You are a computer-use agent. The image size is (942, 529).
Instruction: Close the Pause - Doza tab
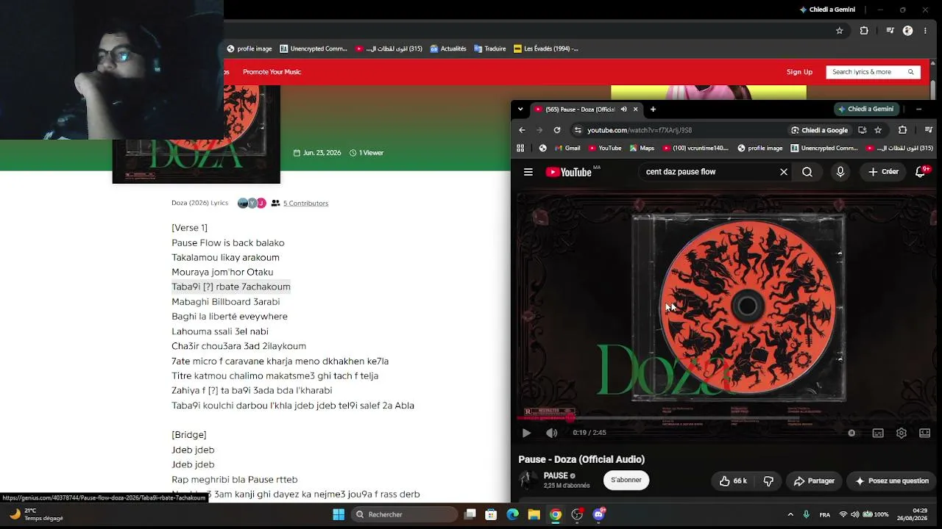click(636, 109)
